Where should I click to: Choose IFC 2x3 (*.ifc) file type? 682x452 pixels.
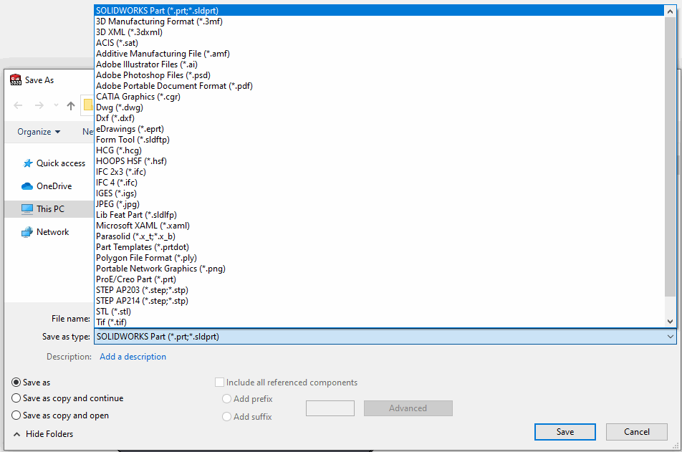379,172
